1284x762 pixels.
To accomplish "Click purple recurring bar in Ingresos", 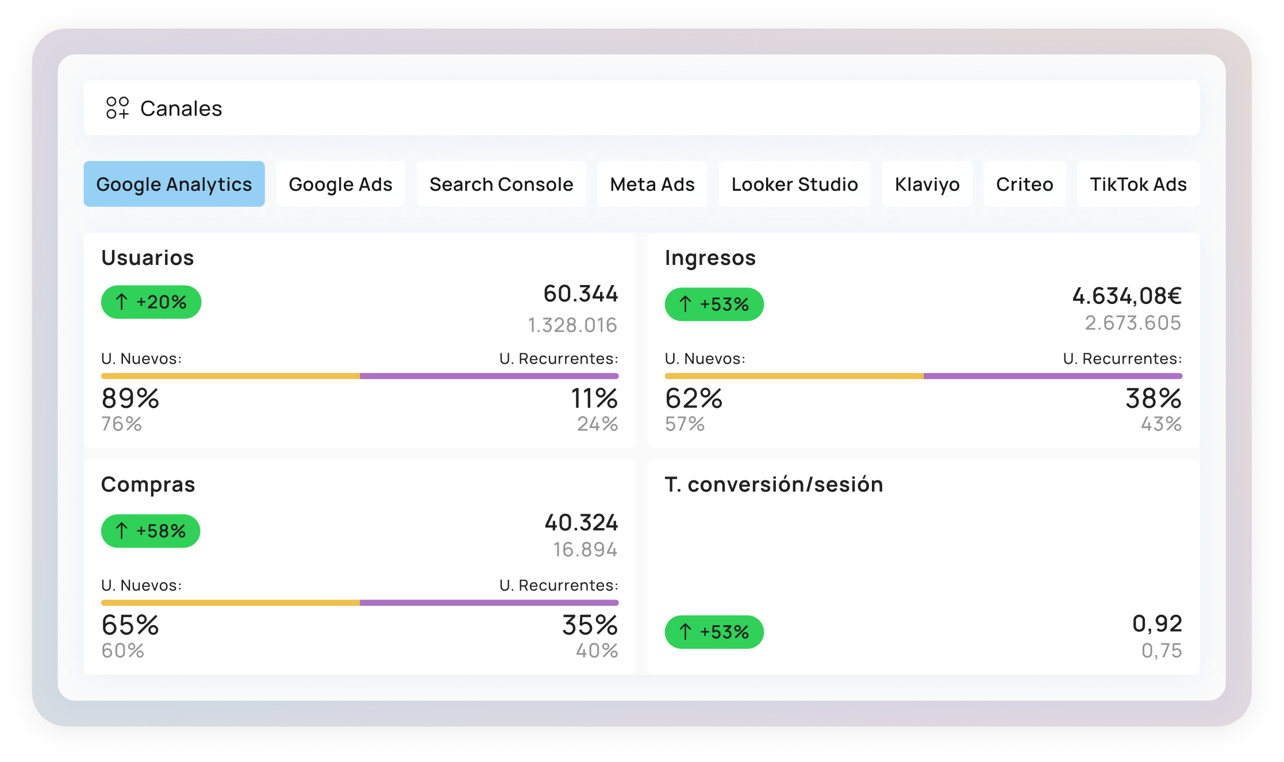I will click(1052, 376).
